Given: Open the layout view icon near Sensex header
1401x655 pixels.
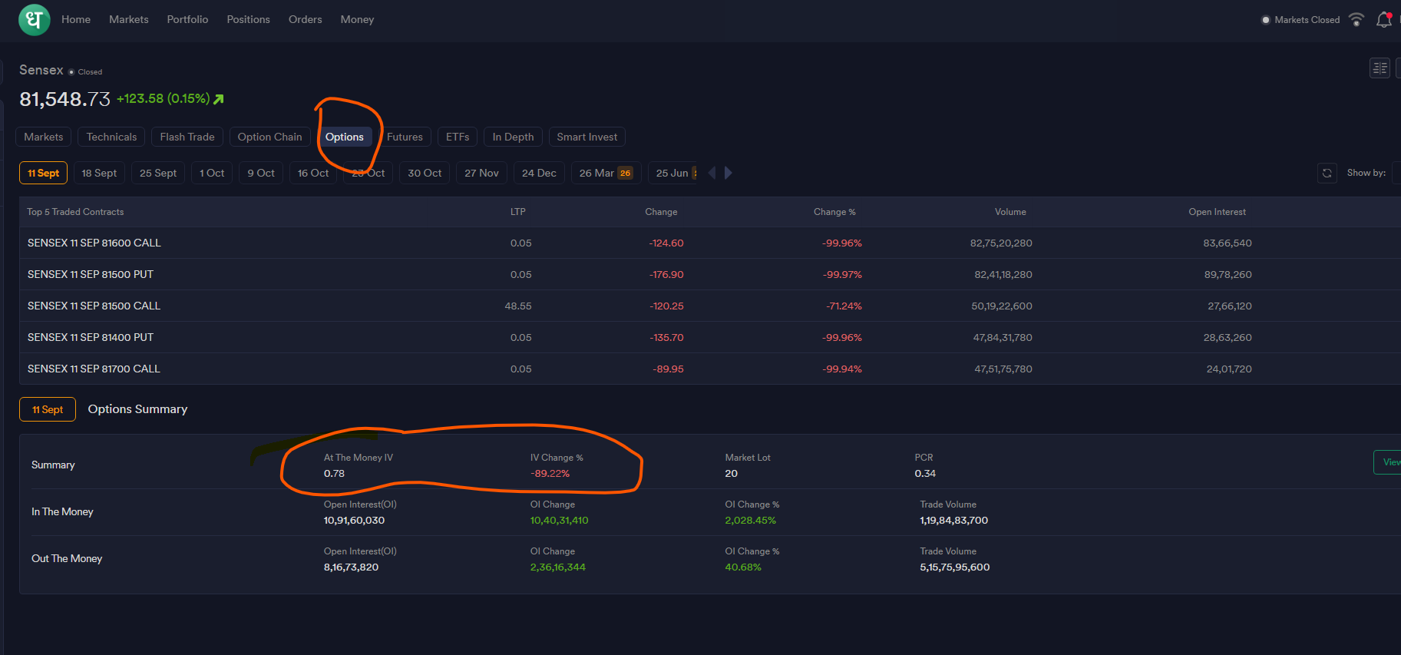Looking at the screenshot, I should coord(1380,68).
